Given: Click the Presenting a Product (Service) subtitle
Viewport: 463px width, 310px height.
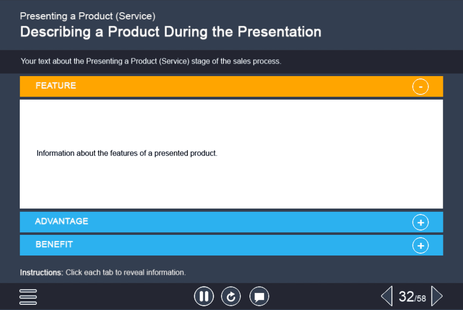Looking at the screenshot, I should click(88, 16).
